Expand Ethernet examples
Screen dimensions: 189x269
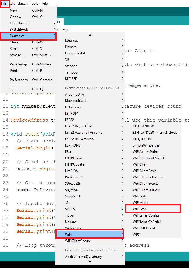pos(90,41)
